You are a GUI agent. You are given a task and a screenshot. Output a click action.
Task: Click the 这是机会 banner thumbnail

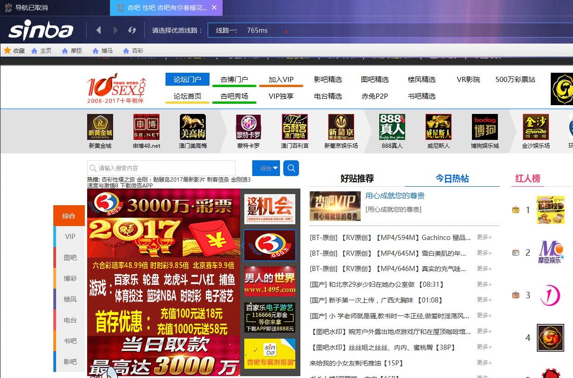(x=270, y=209)
